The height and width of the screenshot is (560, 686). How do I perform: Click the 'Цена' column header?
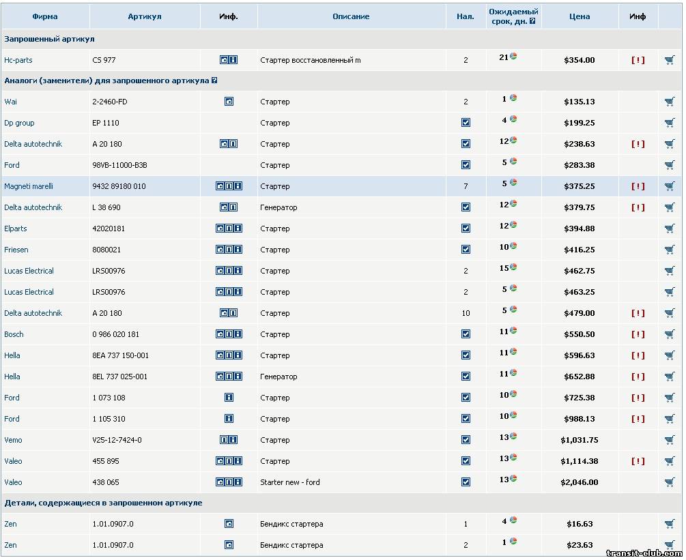[x=580, y=16]
